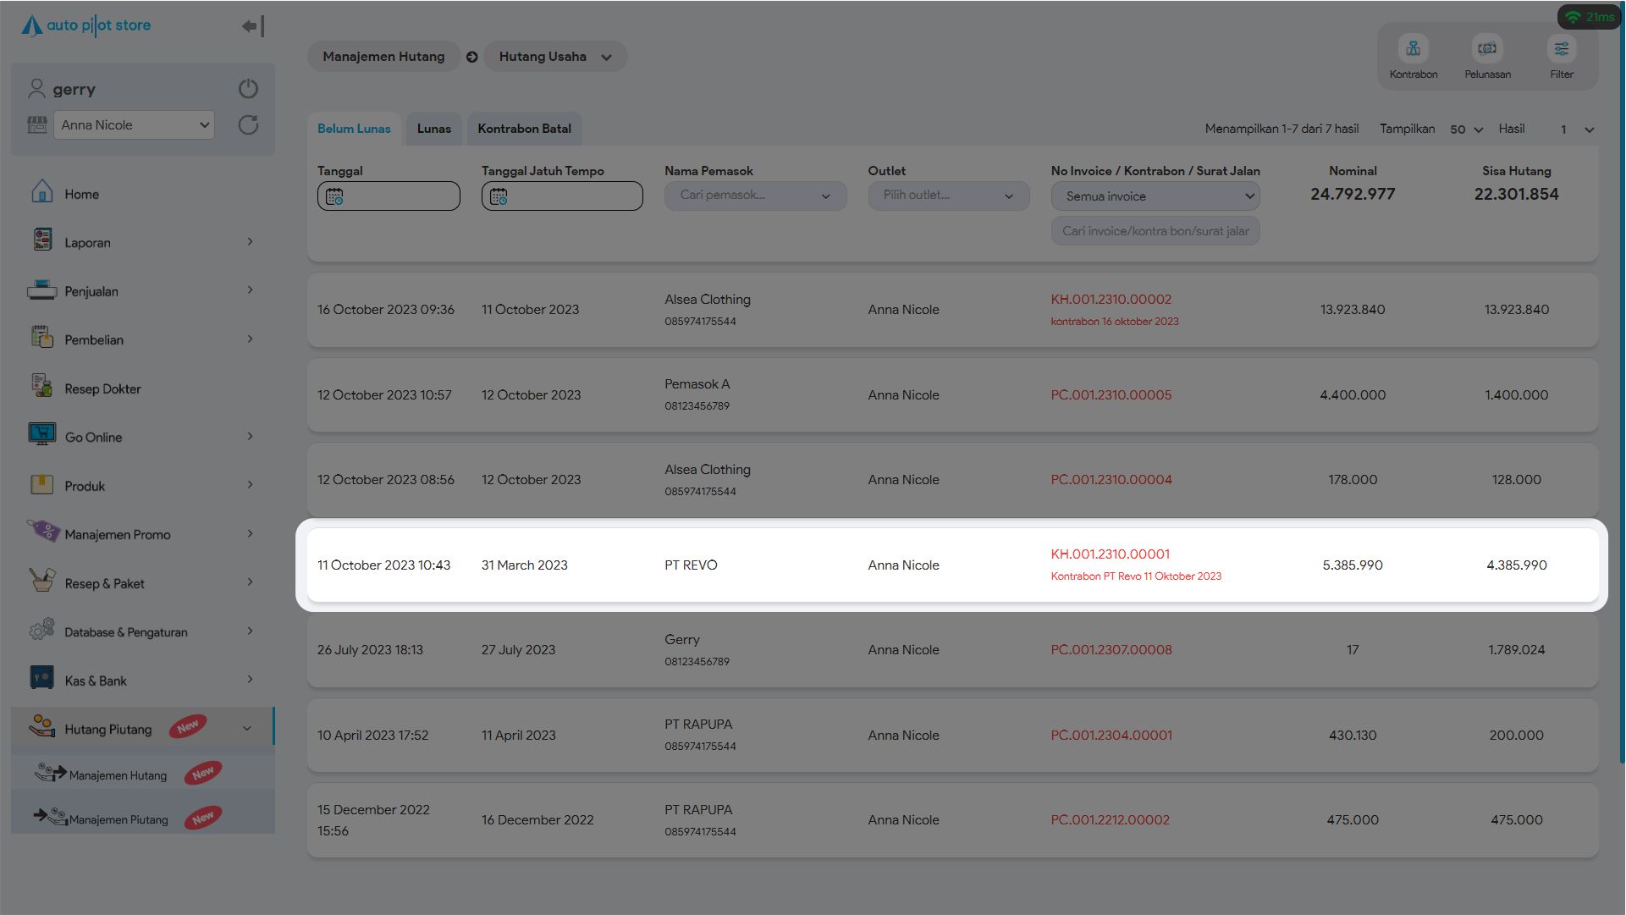The height and width of the screenshot is (915, 1626).
Task: Click the Kontrabon icon at top right
Action: pyautogui.click(x=1413, y=49)
